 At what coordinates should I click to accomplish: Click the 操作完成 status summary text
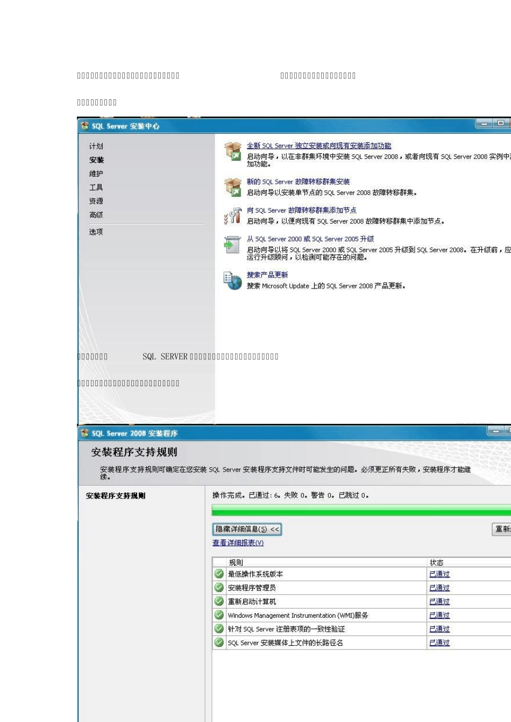pyautogui.click(x=290, y=495)
